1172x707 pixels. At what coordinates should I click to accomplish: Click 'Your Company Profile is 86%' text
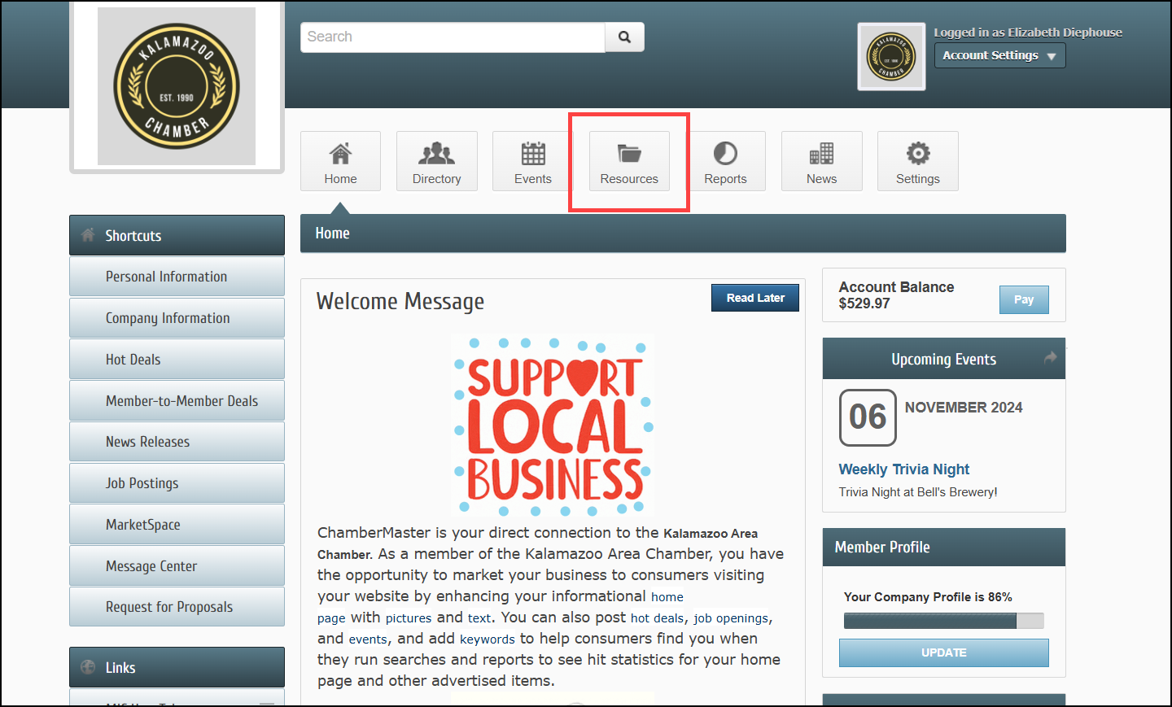pyautogui.click(x=928, y=597)
